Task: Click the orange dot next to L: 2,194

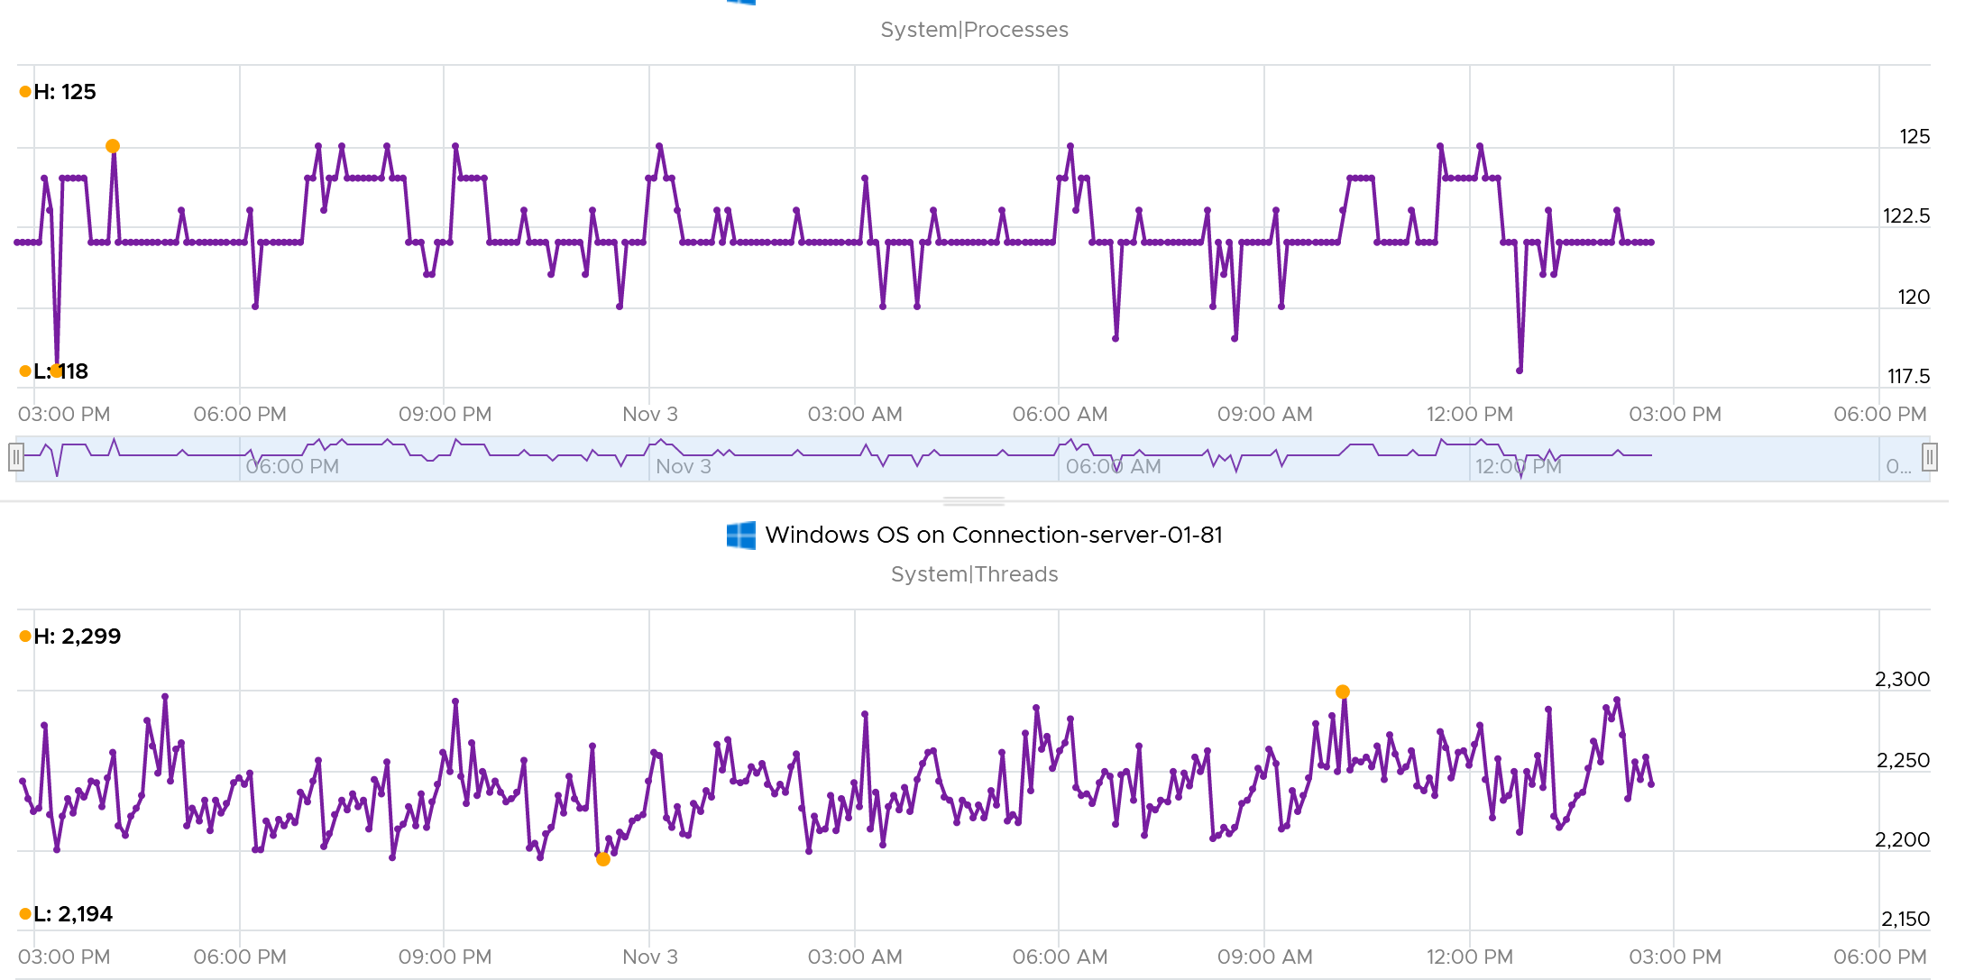Action: point(25,914)
